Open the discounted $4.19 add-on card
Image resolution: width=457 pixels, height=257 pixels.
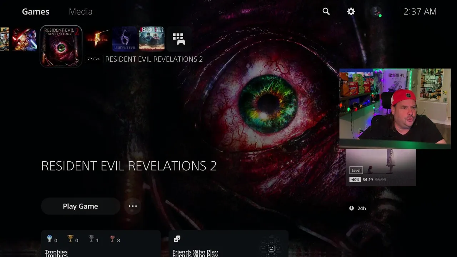(381, 167)
